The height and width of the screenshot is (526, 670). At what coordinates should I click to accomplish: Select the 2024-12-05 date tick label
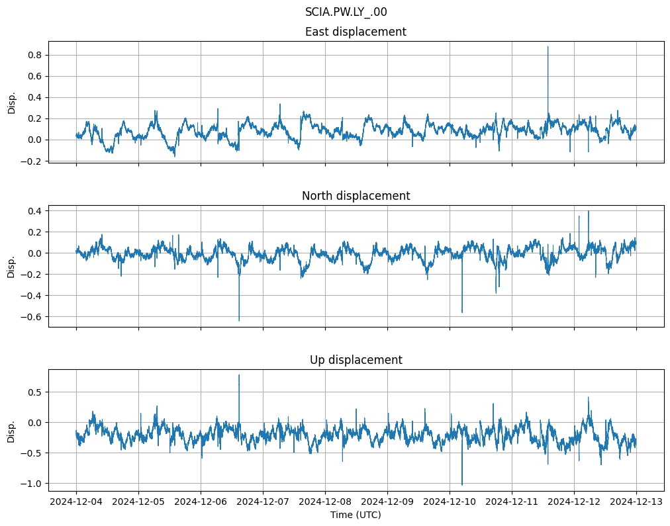138,502
